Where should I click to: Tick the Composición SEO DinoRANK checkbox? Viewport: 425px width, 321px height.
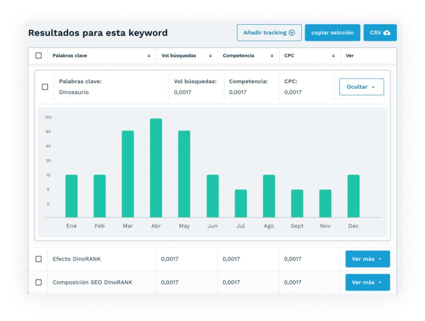(39, 282)
